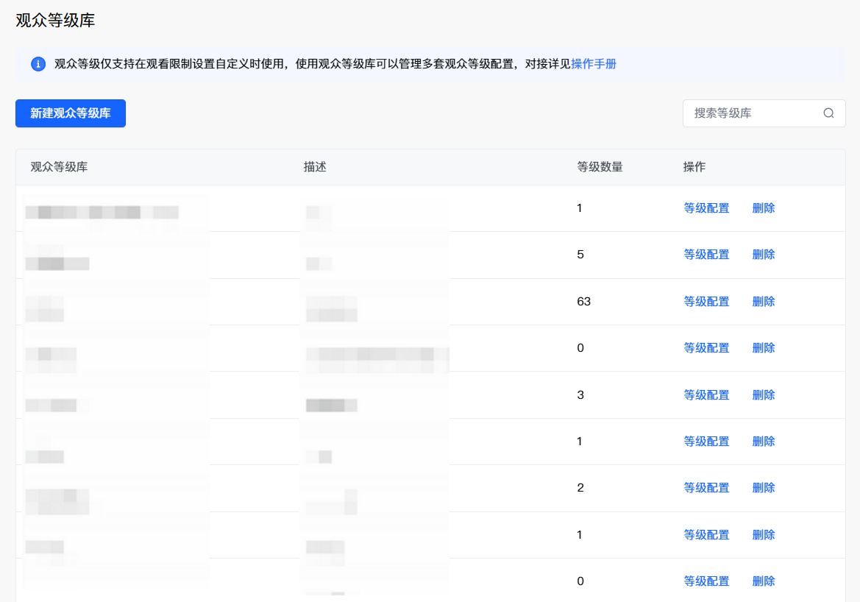Click the 描述 column header
This screenshot has width=860, height=602.
pos(315,167)
